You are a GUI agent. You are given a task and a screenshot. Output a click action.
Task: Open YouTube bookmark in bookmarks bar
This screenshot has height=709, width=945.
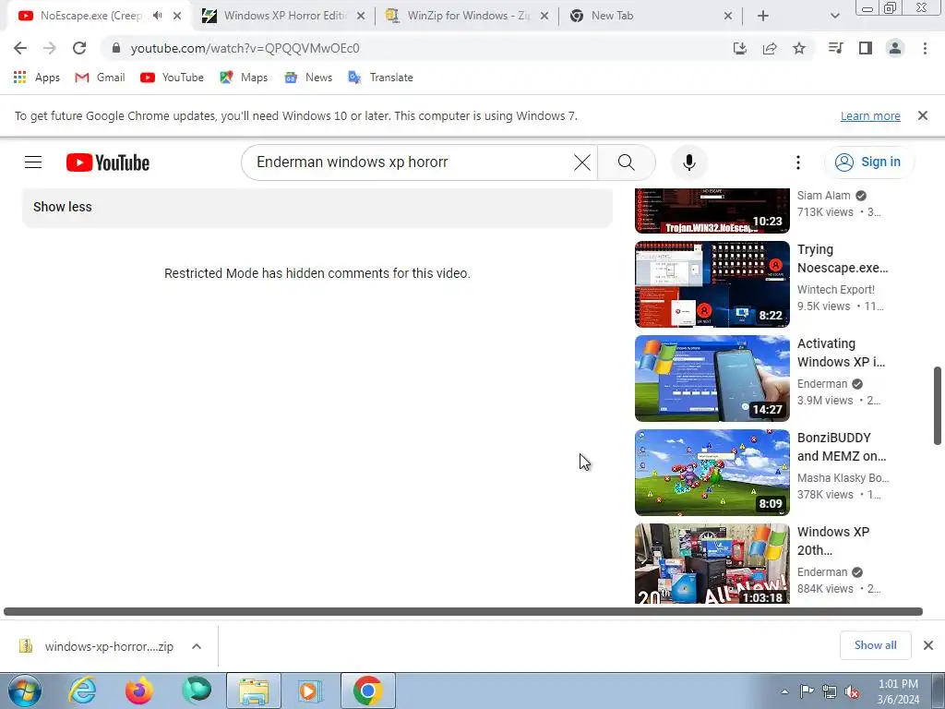coord(172,78)
